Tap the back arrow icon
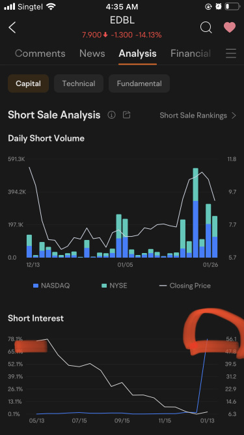Screen dimensions: 244x435 point(12,27)
